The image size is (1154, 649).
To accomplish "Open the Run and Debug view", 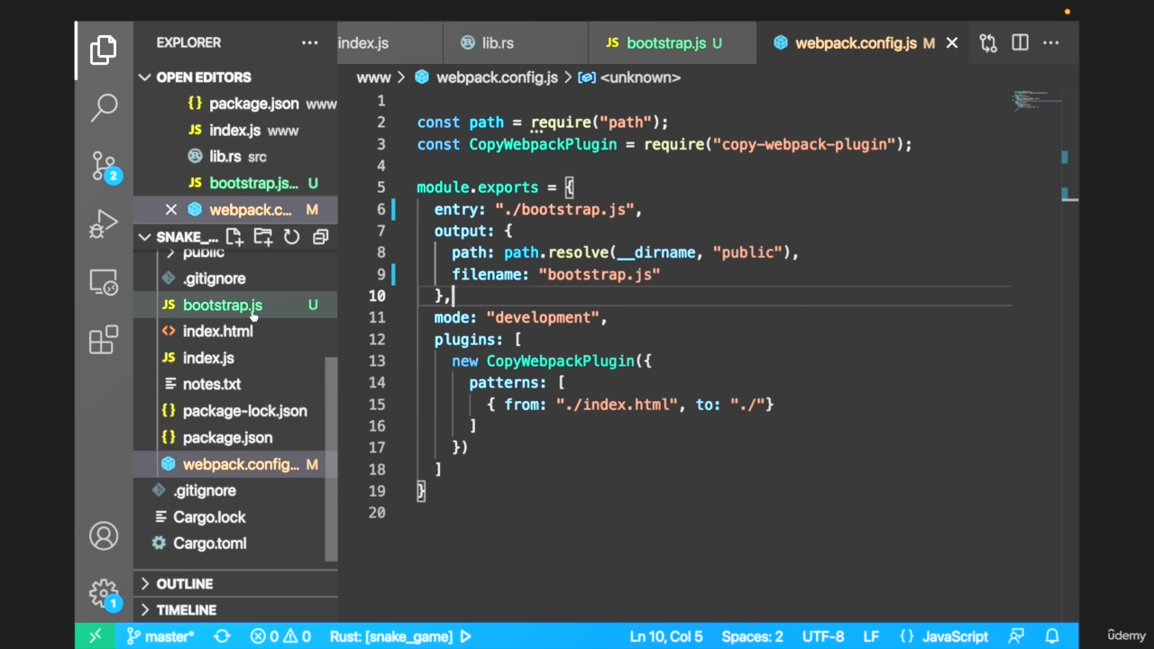I will (104, 224).
